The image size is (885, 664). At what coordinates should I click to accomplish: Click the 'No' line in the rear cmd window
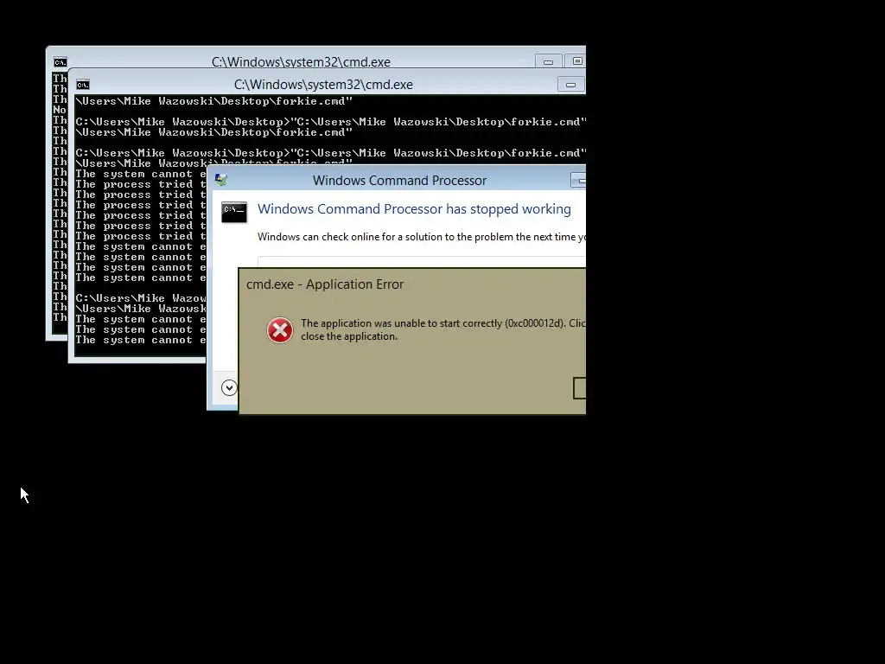pyautogui.click(x=60, y=110)
